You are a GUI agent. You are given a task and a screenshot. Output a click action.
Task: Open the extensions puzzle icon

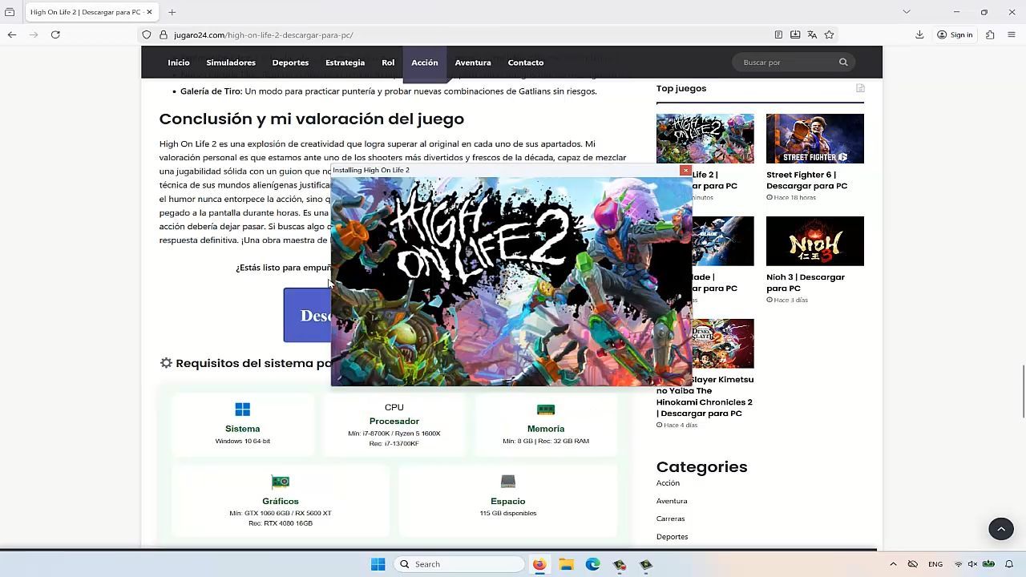(x=990, y=34)
